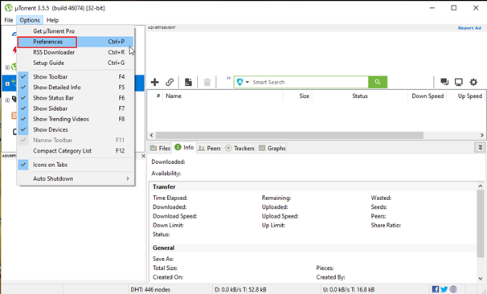
Task: Open the File menu
Action: [8, 20]
